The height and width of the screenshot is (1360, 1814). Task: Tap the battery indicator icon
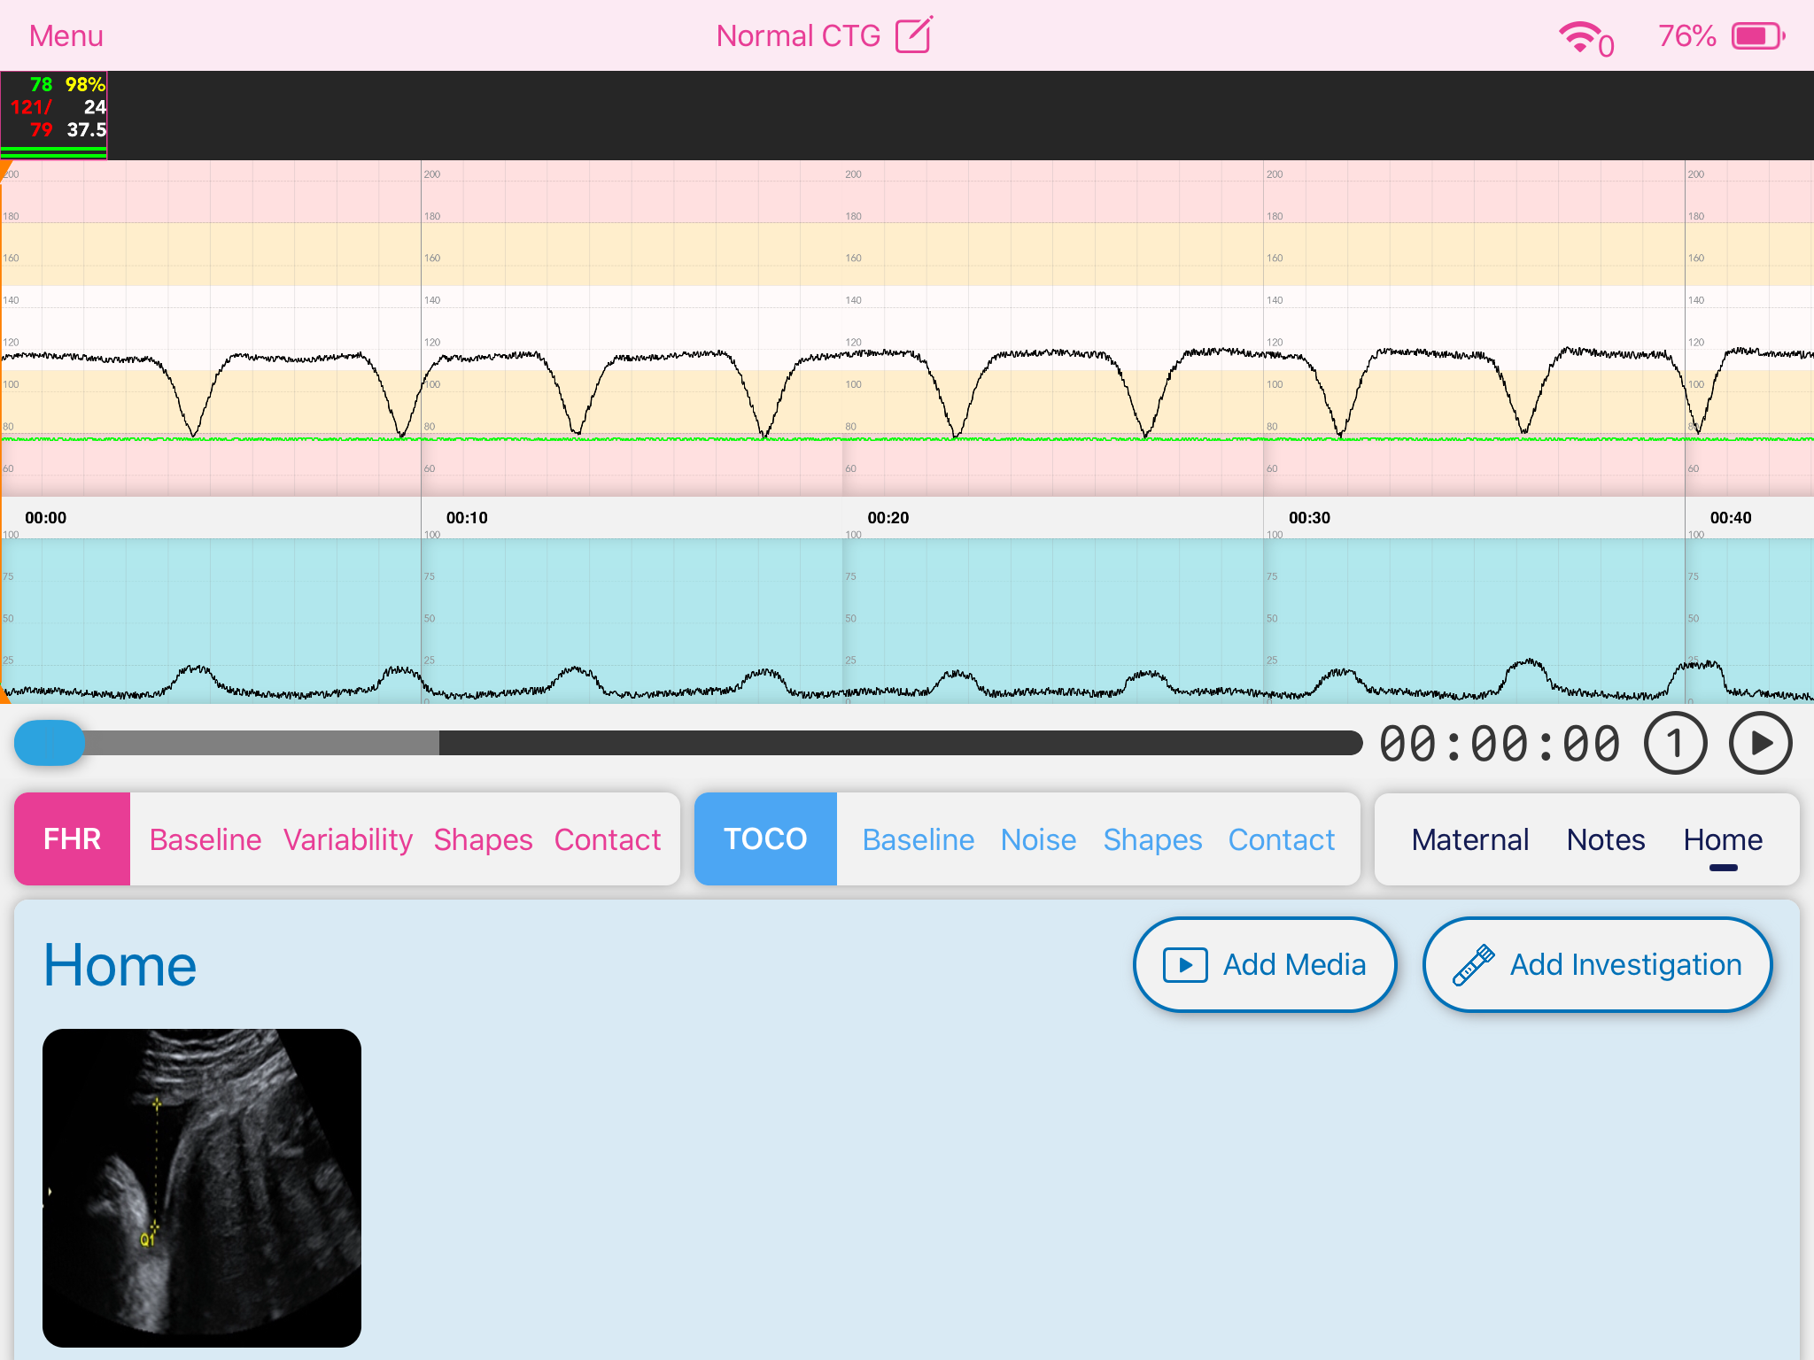click(x=1758, y=36)
